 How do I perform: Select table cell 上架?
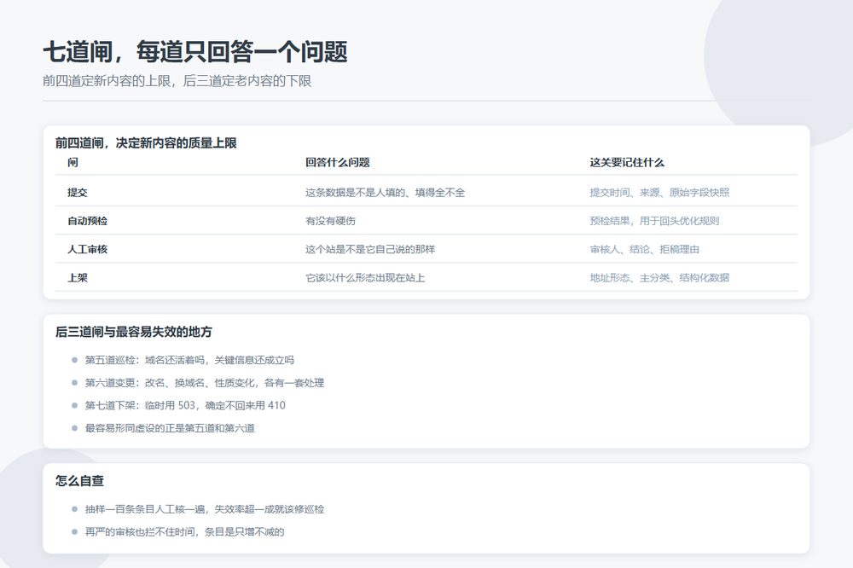(x=78, y=277)
